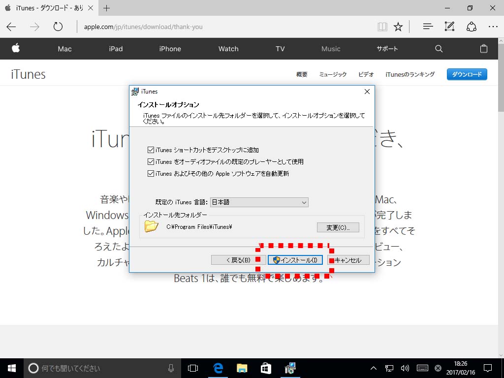Open the Edge Hub icon
This screenshot has height=378, width=504.
pos(428,27)
